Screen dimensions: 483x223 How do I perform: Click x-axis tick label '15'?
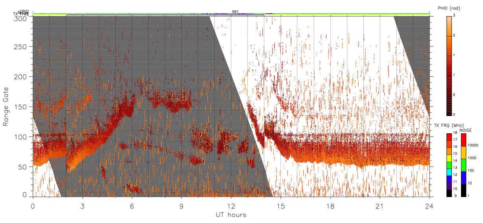[280, 206]
